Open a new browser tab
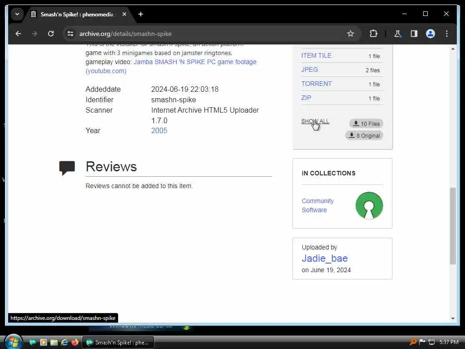The height and width of the screenshot is (349, 465). pos(141,14)
